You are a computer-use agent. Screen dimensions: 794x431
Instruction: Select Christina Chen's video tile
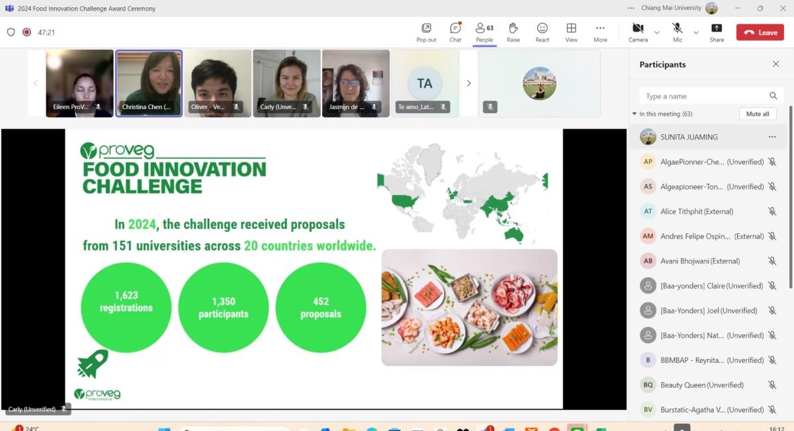point(149,83)
